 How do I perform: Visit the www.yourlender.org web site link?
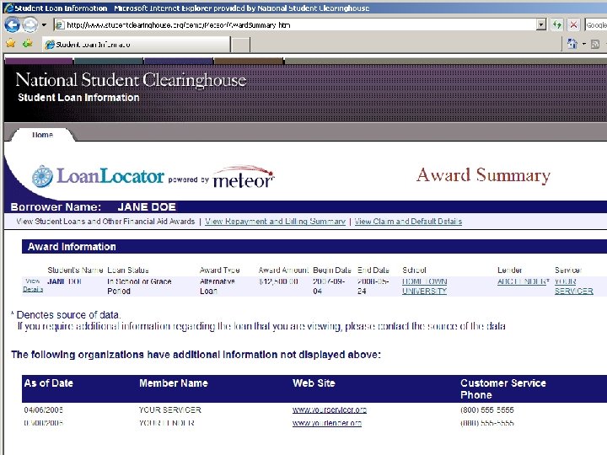click(x=327, y=423)
